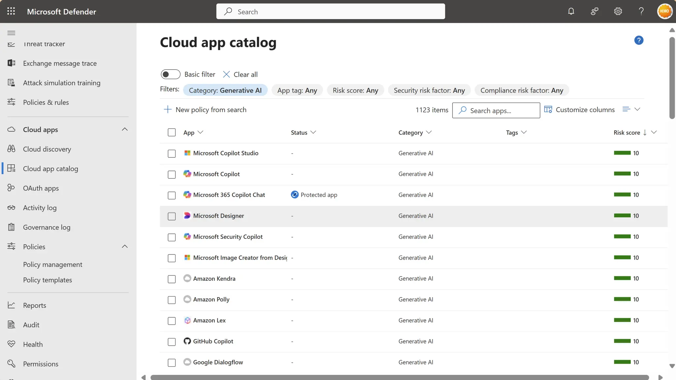The image size is (676, 380).
Task: Open the notifications bell icon
Action: (571, 11)
